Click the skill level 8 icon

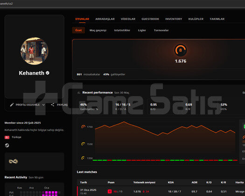181,50
